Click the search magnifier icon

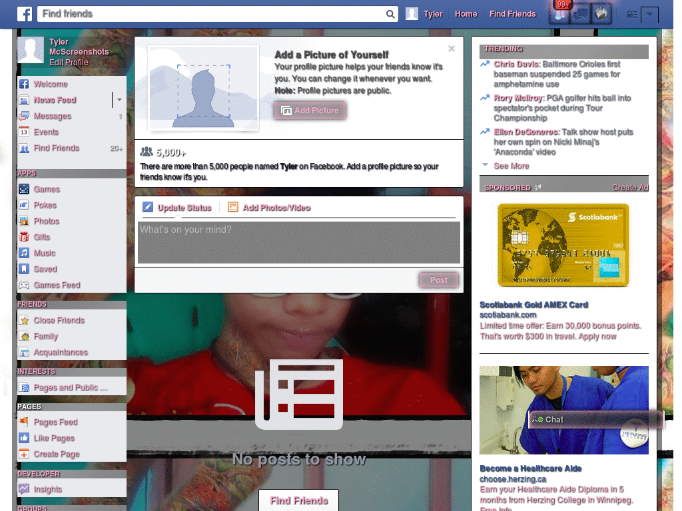390,15
